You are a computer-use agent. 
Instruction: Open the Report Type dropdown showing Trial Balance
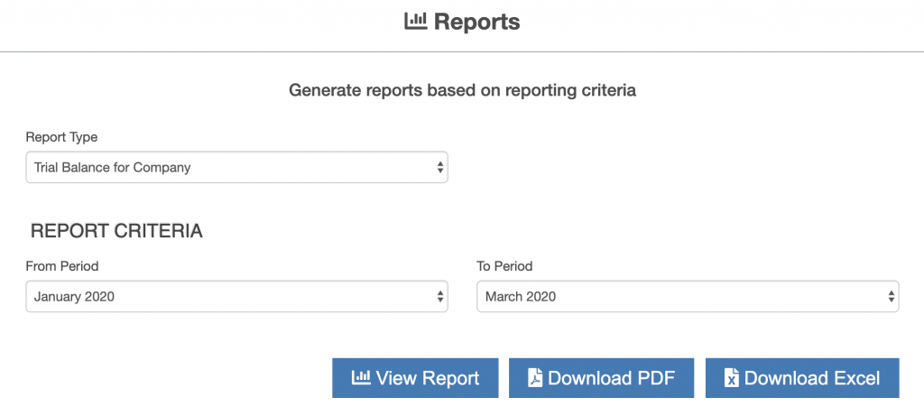coord(237,167)
